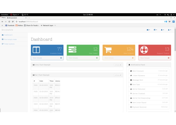176x125 pixels.
Task: Click the 3.5 °C weather indicator
Action: [25, 15]
